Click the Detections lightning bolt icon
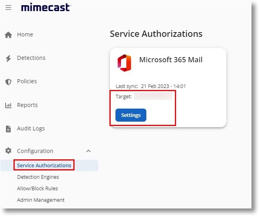 coord(8,58)
